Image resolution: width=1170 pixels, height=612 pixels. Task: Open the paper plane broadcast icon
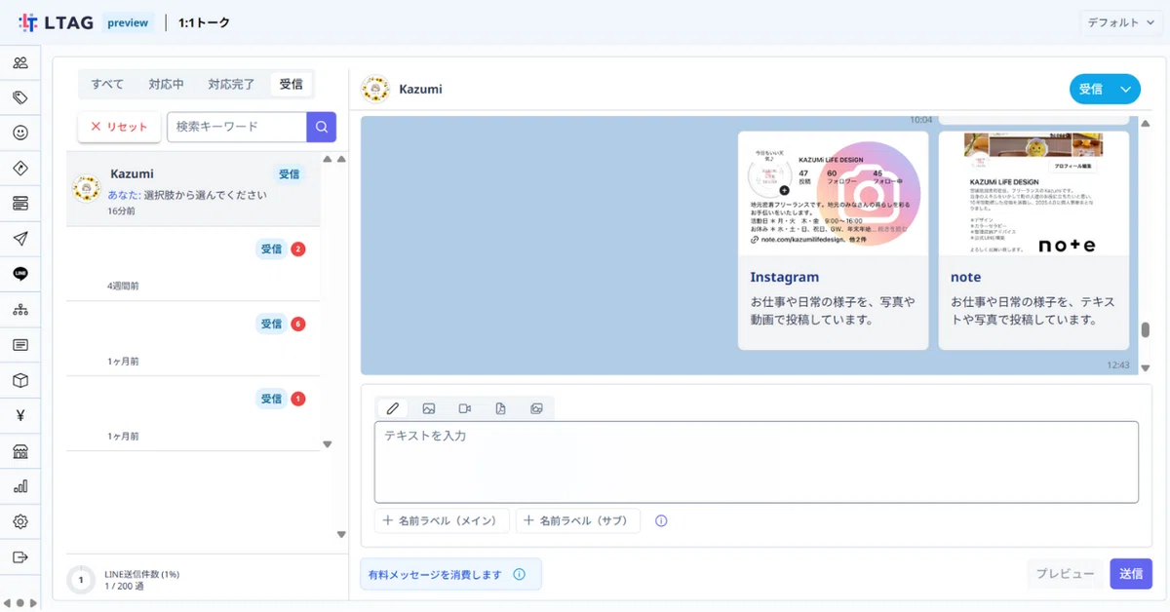click(x=20, y=239)
